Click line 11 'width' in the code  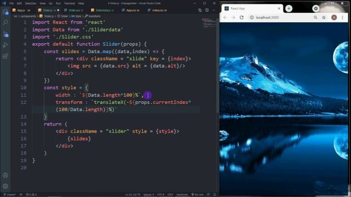click(x=63, y=95)
